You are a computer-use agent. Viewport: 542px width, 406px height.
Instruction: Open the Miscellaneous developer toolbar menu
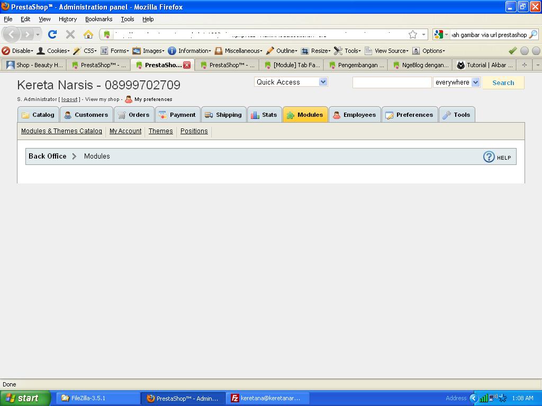(238, 51)
